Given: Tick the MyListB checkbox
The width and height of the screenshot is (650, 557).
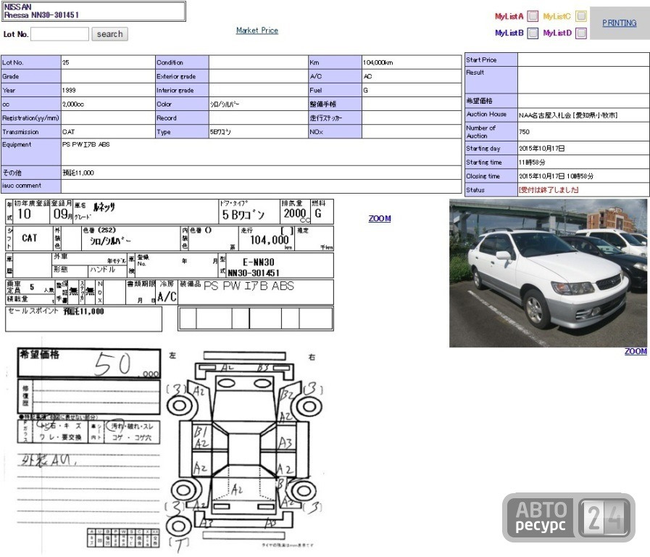Looking at the screenshot, I should tap(533, 33).
